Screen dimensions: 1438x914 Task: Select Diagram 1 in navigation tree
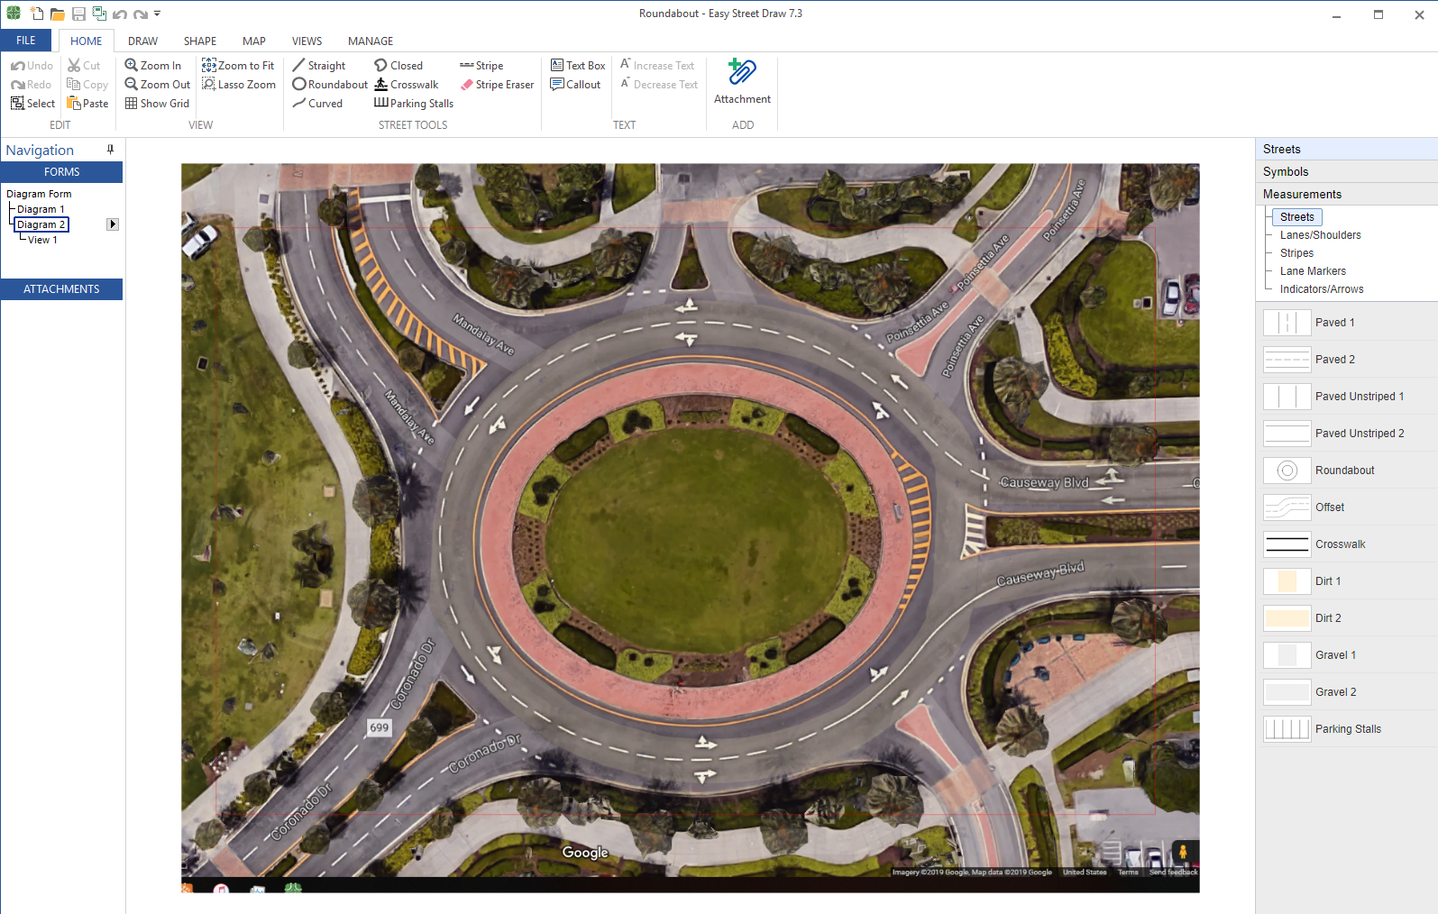tap(41, 209)
